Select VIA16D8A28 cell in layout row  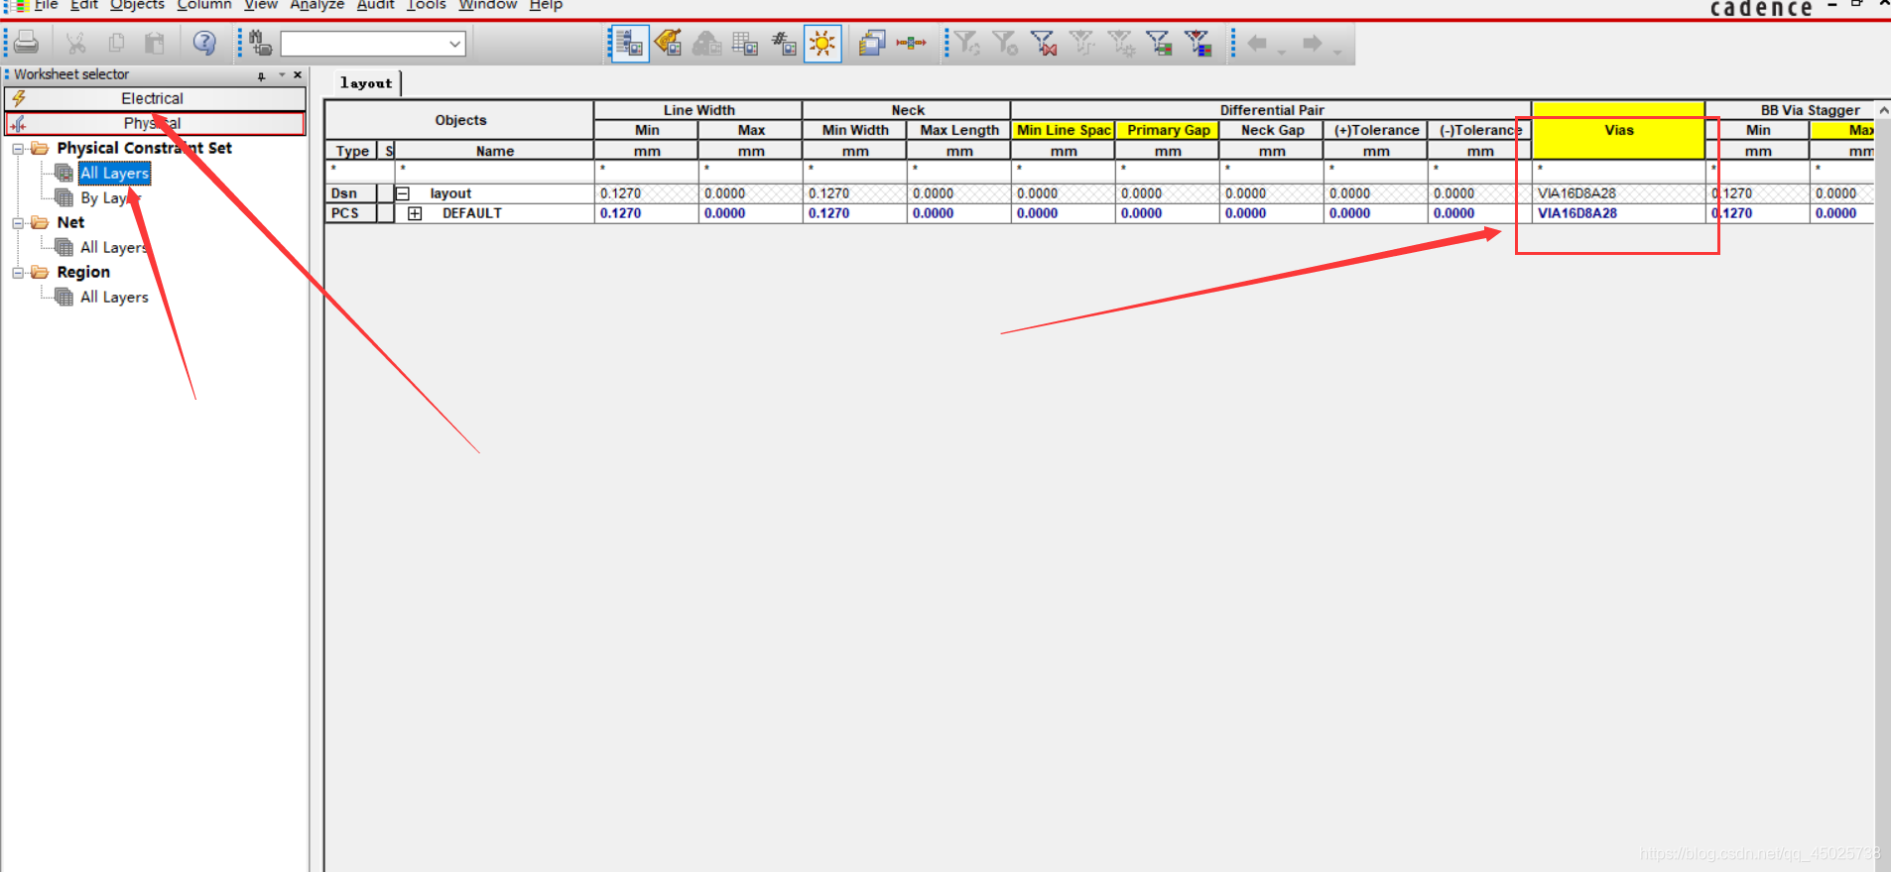[x=1618, y=193]
